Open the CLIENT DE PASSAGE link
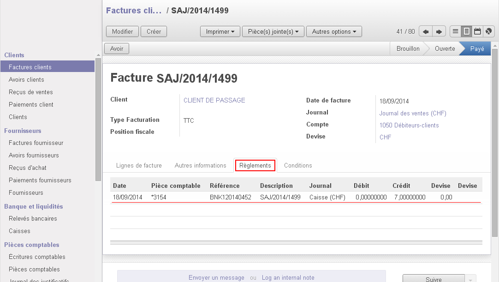Viewport: 499px width, 282px height. click(214, 100)
